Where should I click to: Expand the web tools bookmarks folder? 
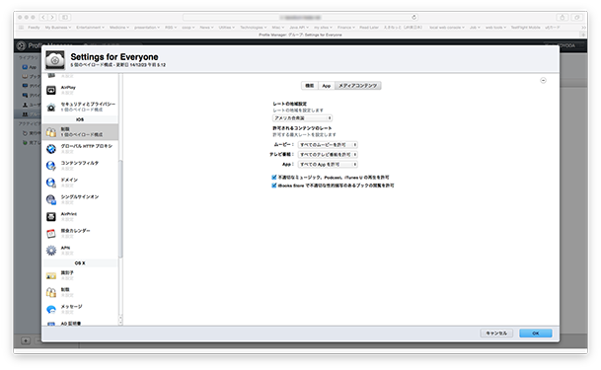(x=495, y=28)
